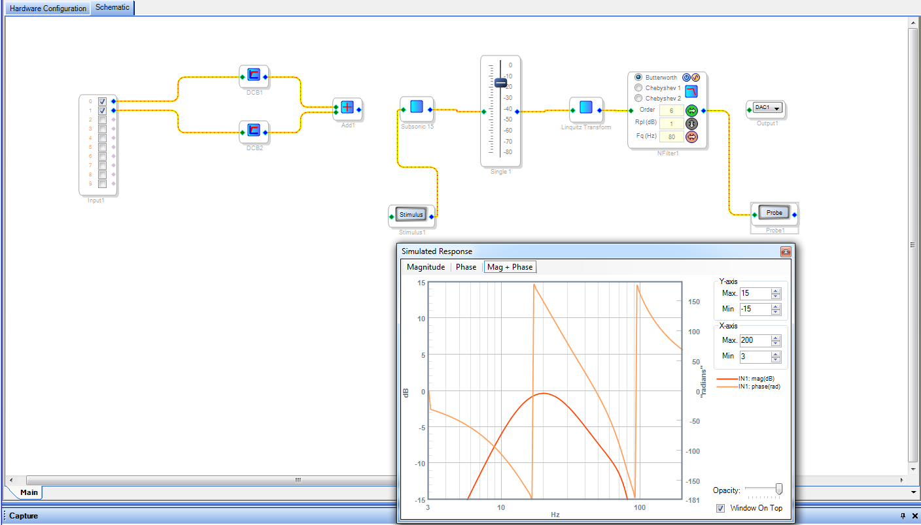Viewport: 921px width, 525px height.
Task: Click the NFilter1 power bypass icon
Action: (x=686, y=77)
